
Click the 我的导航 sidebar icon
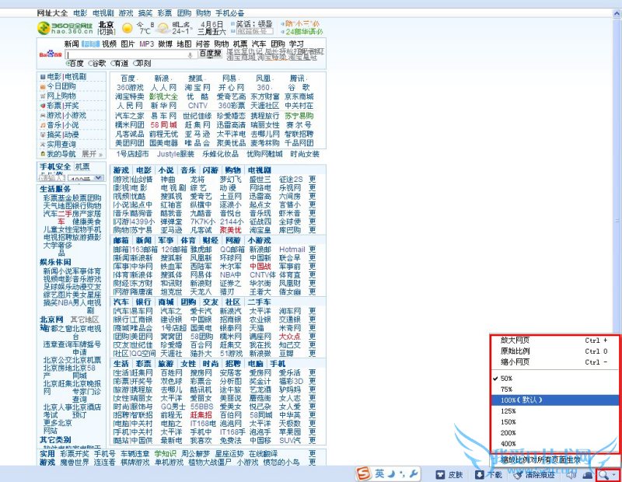[x=43, y=154]
